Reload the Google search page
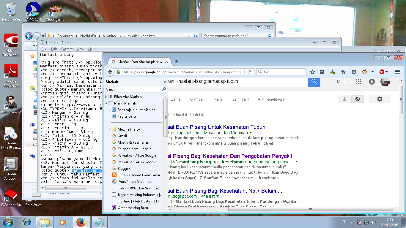406x228 pixels. [x=249, y=72]
